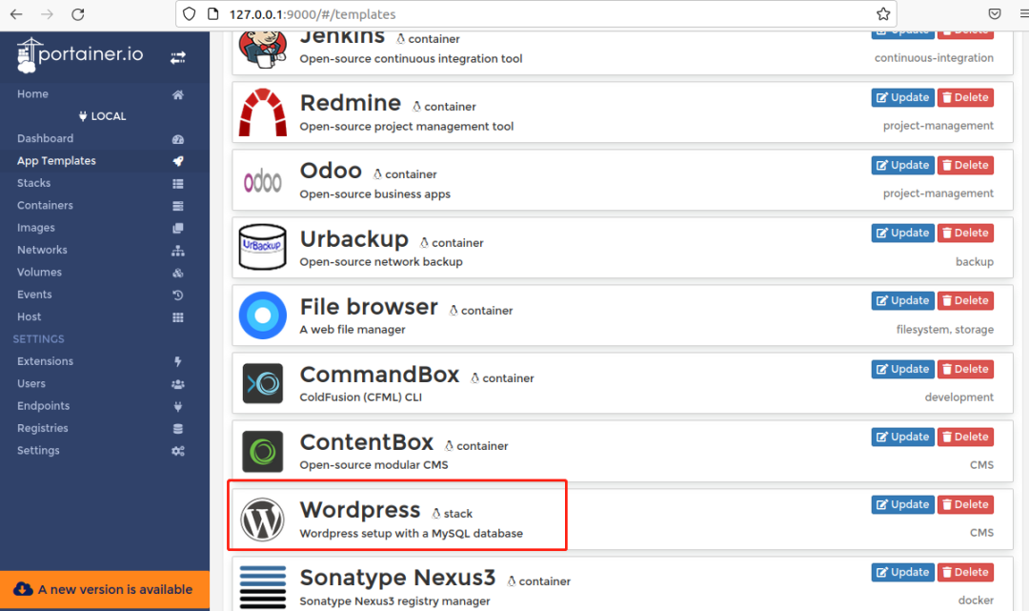Screen dimensions: 1029x611
Task: Delete the Odoo template
Action: [965, 166]
